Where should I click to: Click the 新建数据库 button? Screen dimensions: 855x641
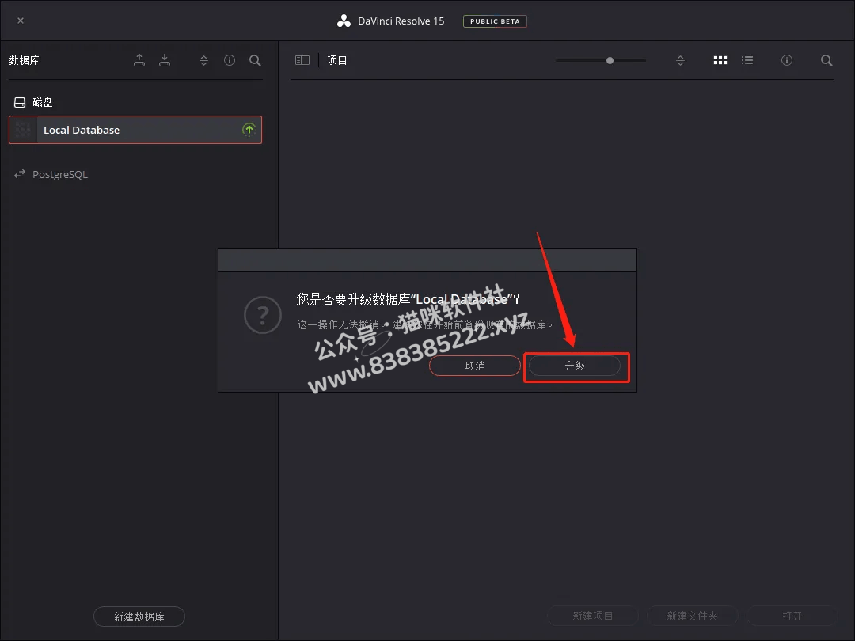[x=139, y=616]
